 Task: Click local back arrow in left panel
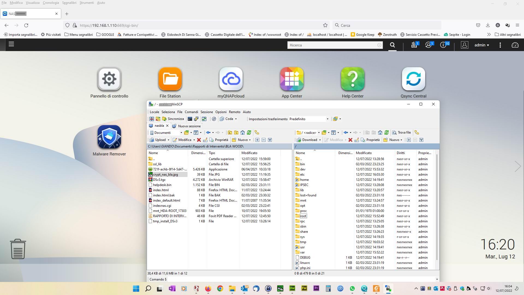[x=208, y=132]
